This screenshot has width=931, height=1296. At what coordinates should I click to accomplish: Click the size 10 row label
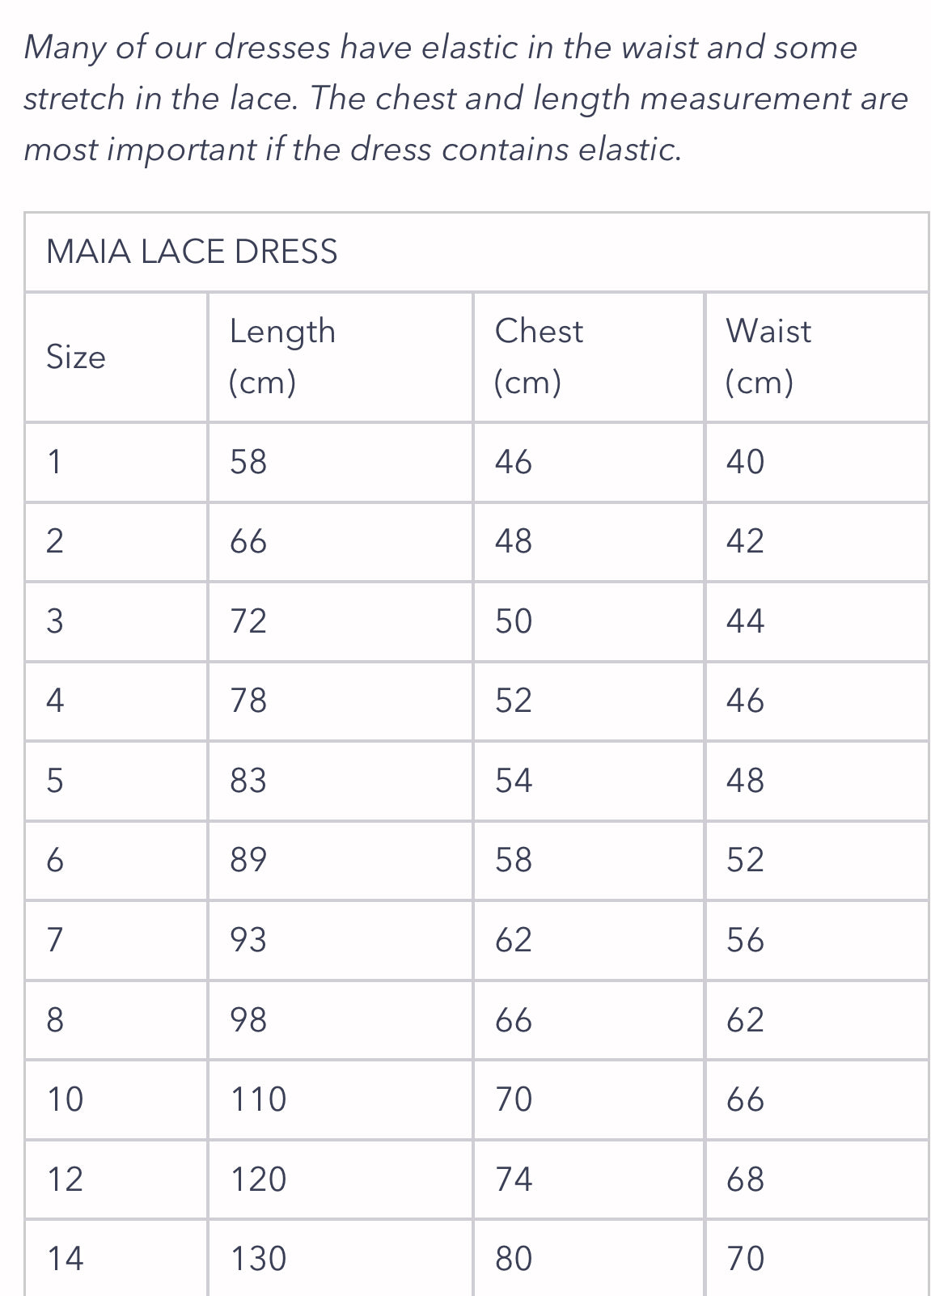coord(65,1099)
